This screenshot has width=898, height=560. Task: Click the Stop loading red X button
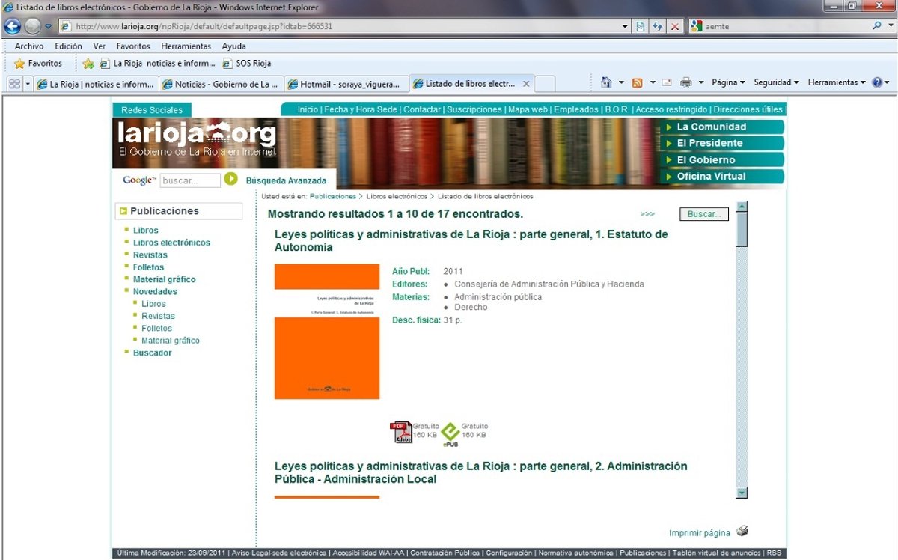tap(675, 26)
